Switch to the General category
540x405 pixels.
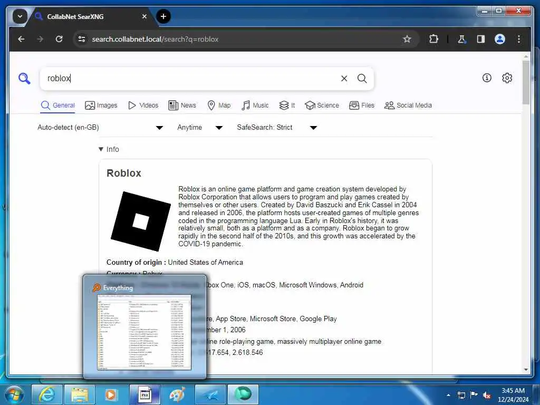click(57, 105)
